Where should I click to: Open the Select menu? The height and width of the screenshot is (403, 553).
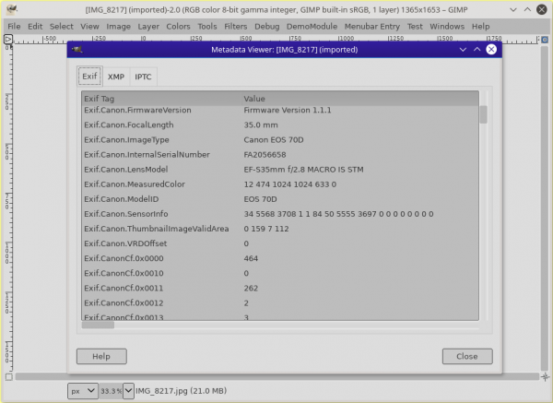tap(62, 27)
